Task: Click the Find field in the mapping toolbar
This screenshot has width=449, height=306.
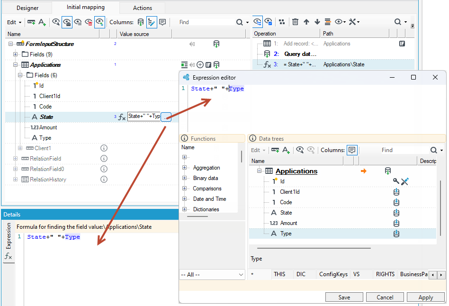Action: [206, 22]
